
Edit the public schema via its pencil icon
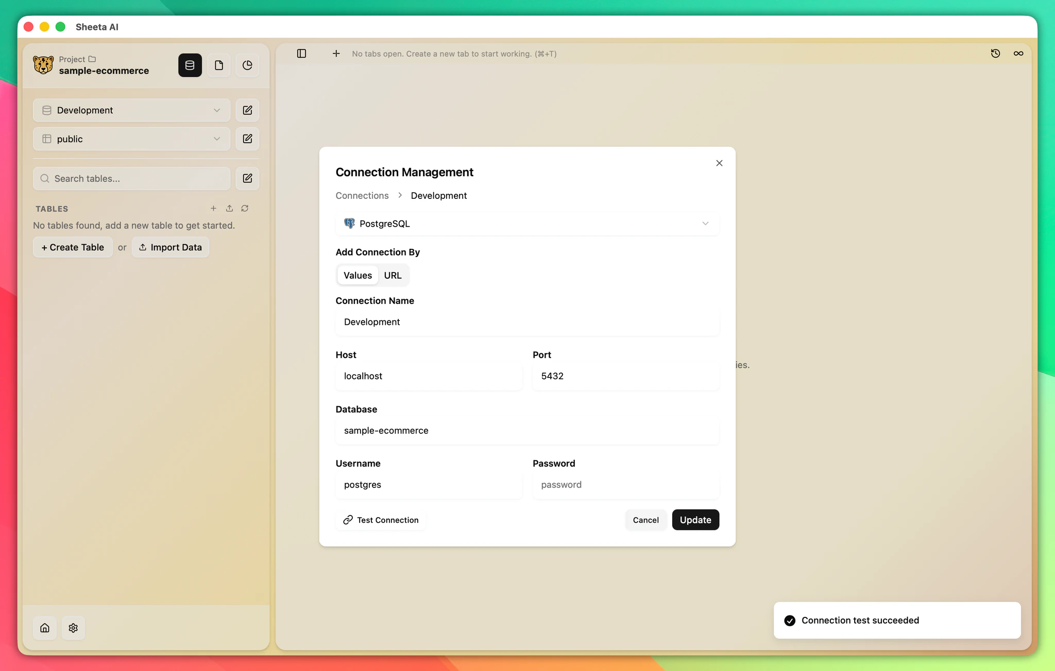[x=247, y=139]
